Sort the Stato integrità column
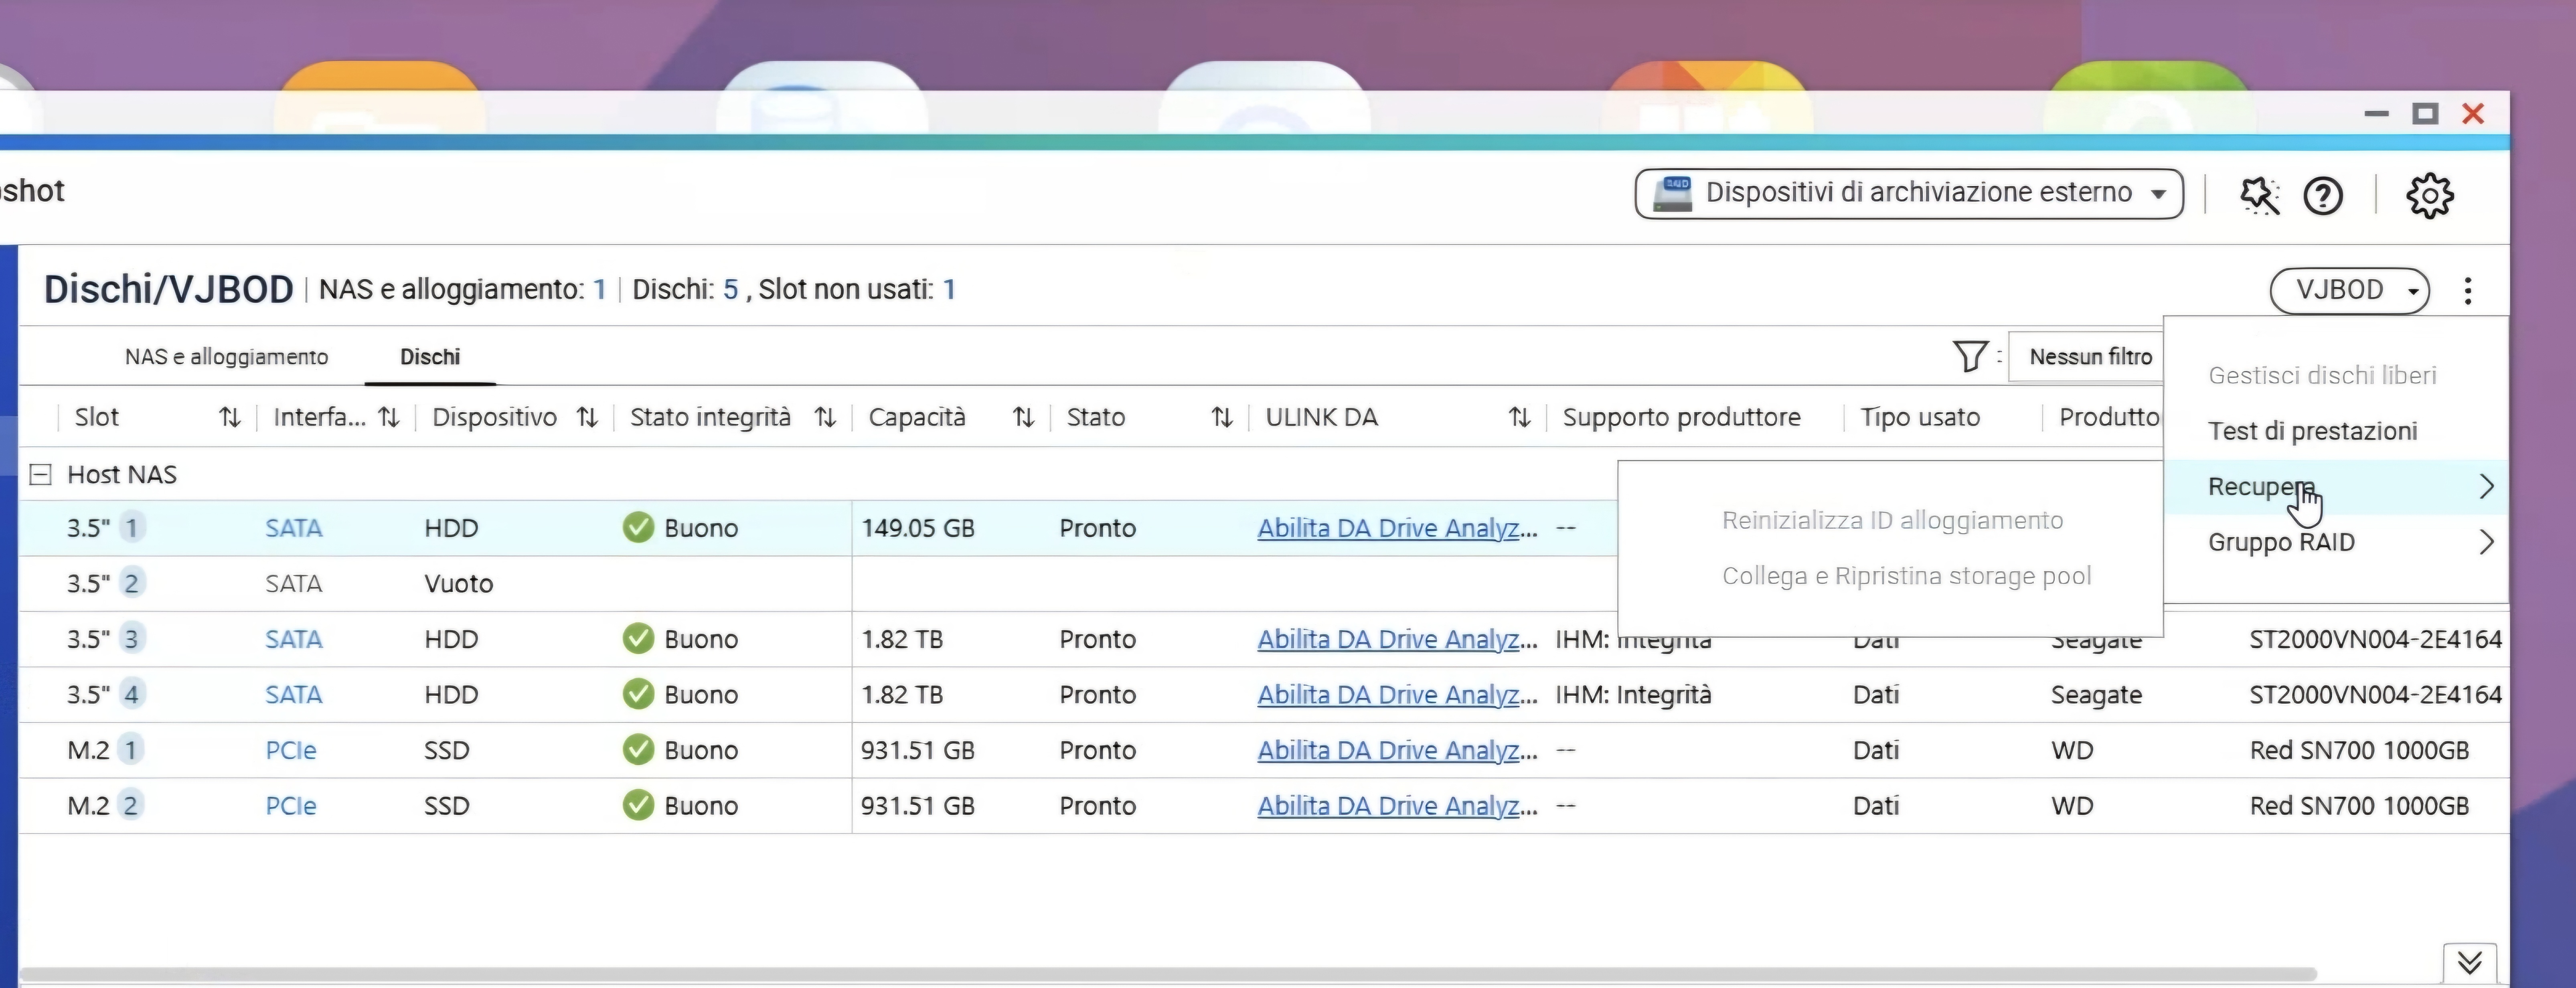The image size is (2576, 988). point(824,417)
